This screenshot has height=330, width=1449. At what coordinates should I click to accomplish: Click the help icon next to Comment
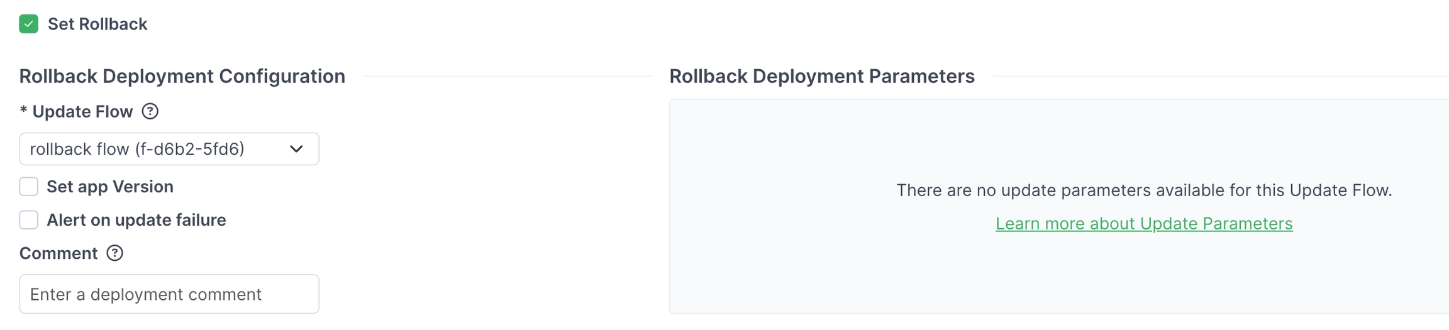pos(114,253)
